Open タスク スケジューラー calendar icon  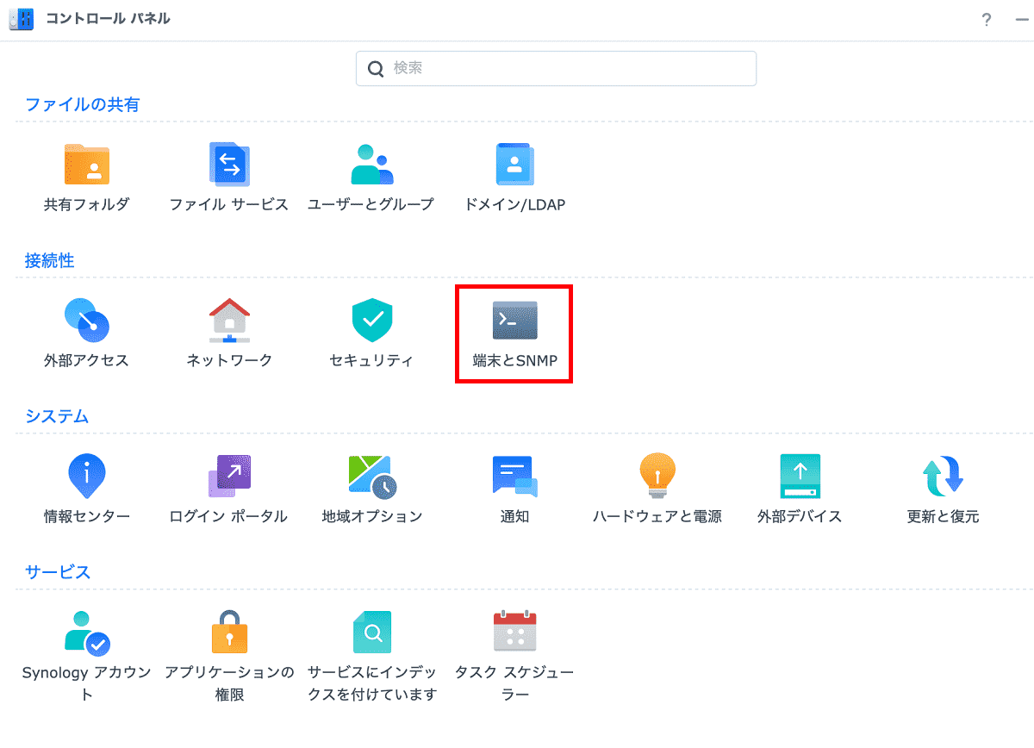[514, 632]
